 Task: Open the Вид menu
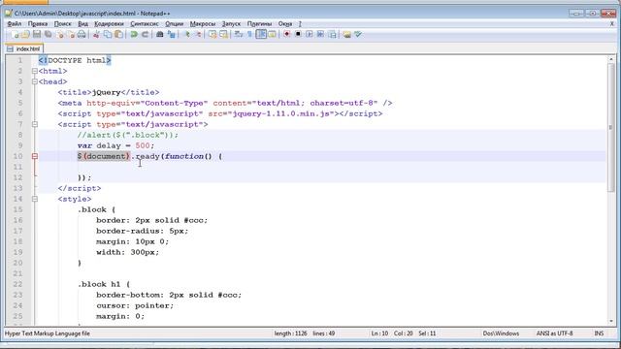coord(82,23)
